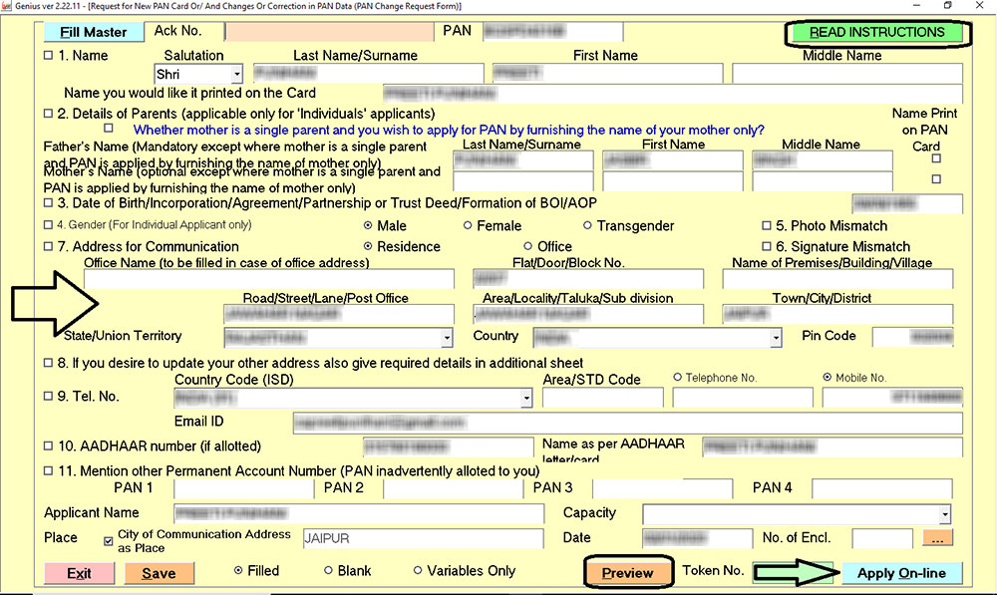Check the Photo Mismatch checkbox
Image resolution: width=997 pixels, height=595 pixels.
(768, 225)
